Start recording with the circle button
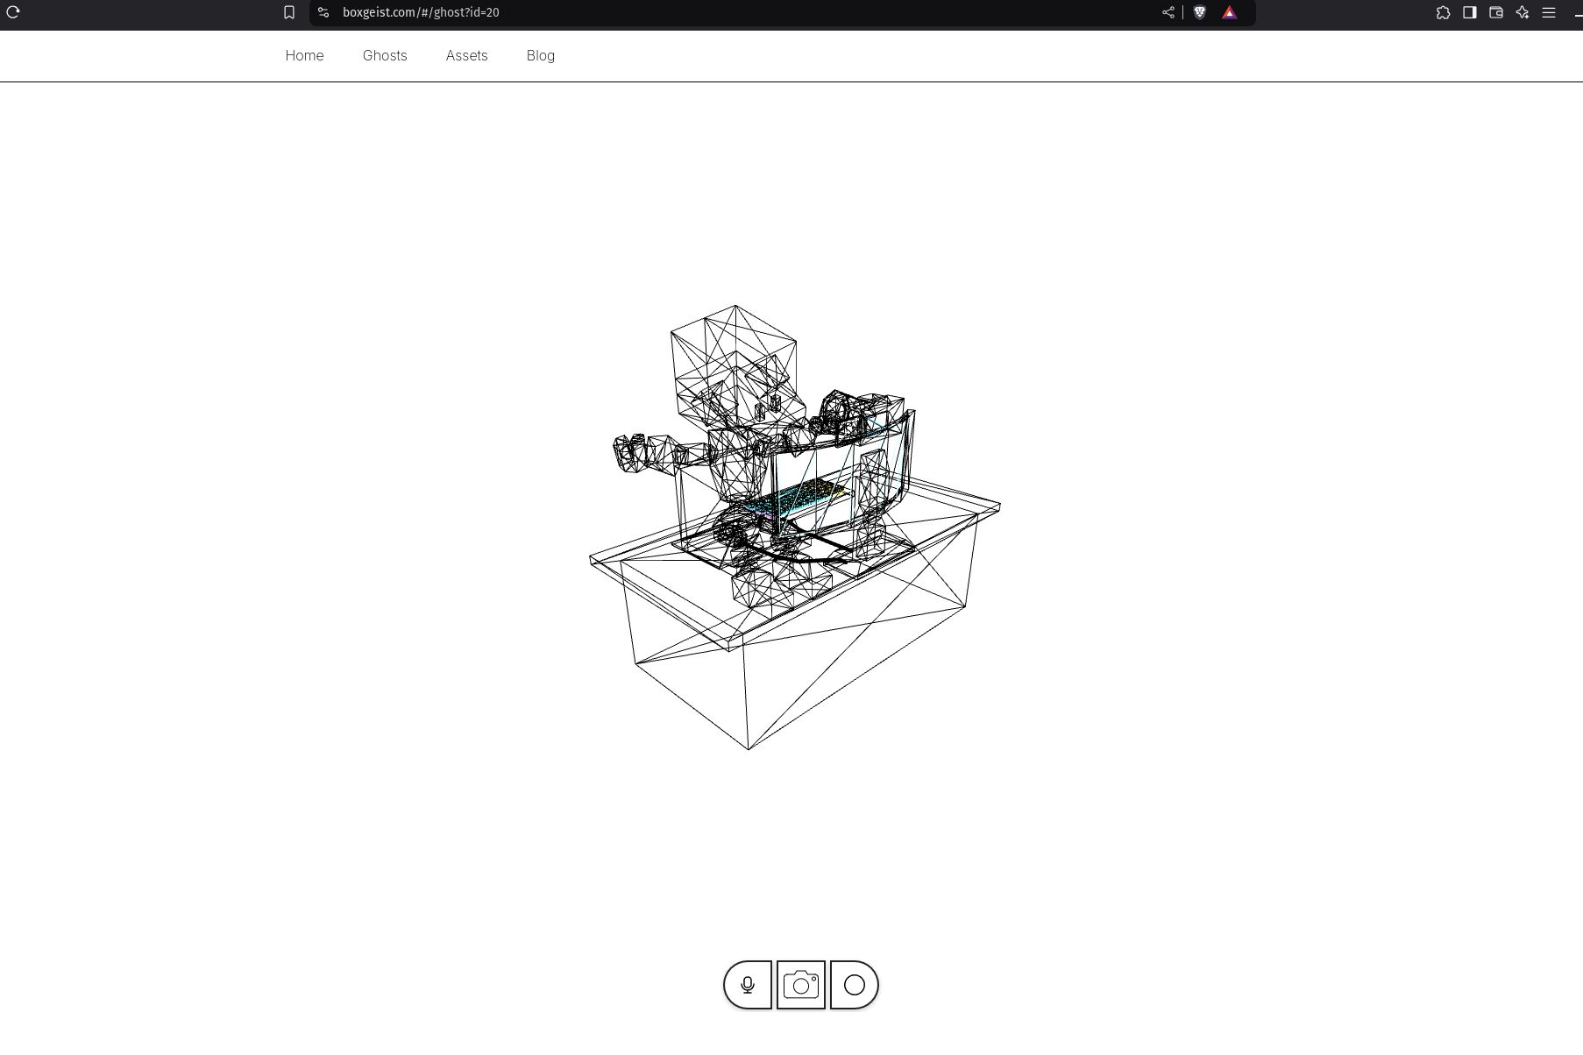The height and width of the screenshot is (1055, 1583). click(x=855, y=985)
